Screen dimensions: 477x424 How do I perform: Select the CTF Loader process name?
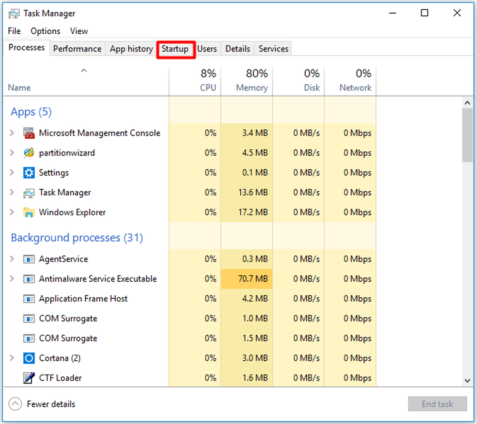pyautogui.click(x=60, y=378)
